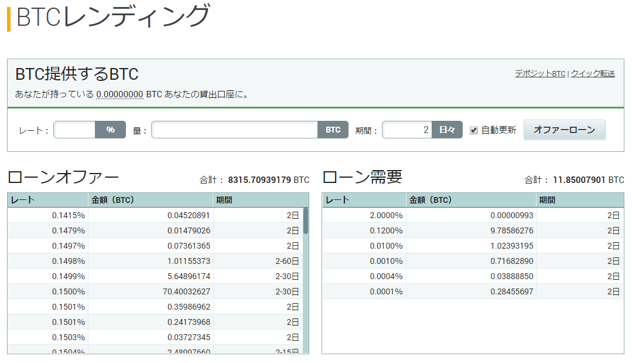This screenshot has width=632, height=363.
Task: Sort loan offers by 期間 column header
Action: click(x=258, y=200)
